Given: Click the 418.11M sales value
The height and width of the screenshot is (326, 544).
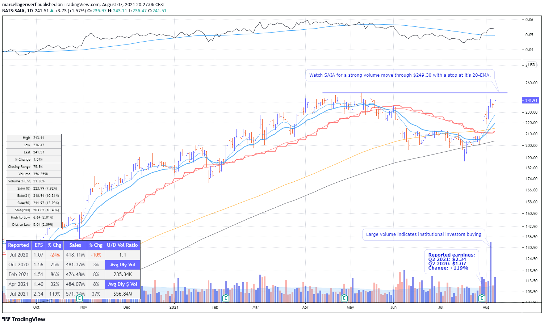Looking at the screenshot, I should [75, 255].
